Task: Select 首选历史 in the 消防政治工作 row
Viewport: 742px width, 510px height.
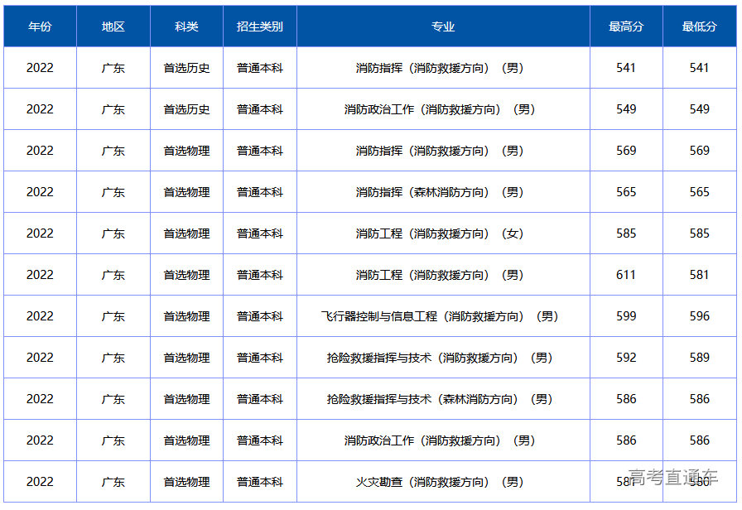Action: (x=186, y=109)
